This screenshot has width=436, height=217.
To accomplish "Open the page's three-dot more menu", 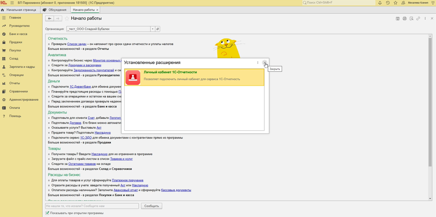I will click(x=425, y=19).
